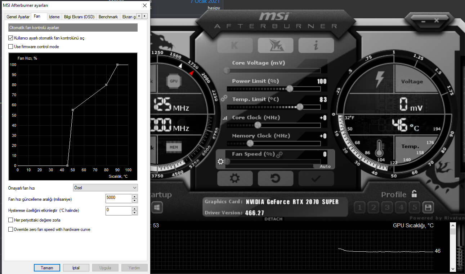Click the chain icon beside Fan Speed label

[280, 154]
